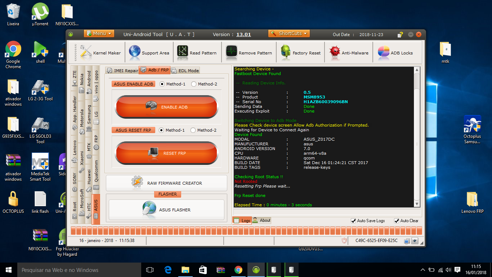Click the C49C-6525-EF09-E25C code
The height and width of the screenshot is (277, 492).
point(376,241)
